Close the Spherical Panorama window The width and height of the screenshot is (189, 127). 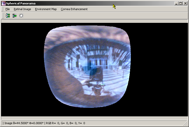185,3
